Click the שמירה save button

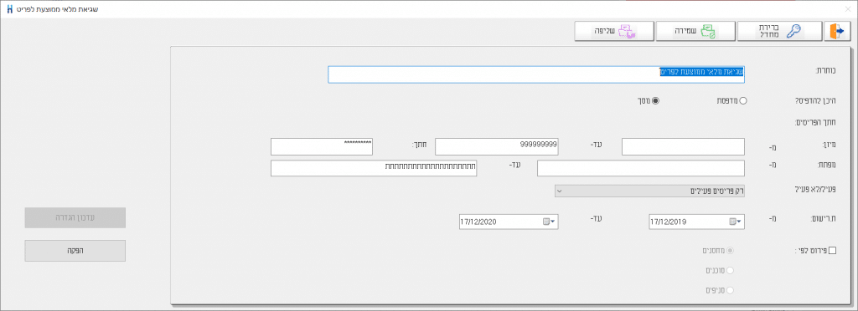(x=696, y=31)
